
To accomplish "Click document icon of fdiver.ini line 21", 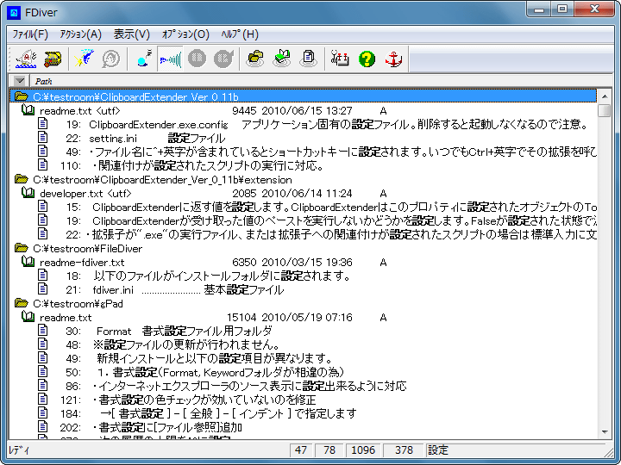I will [43, 289].
